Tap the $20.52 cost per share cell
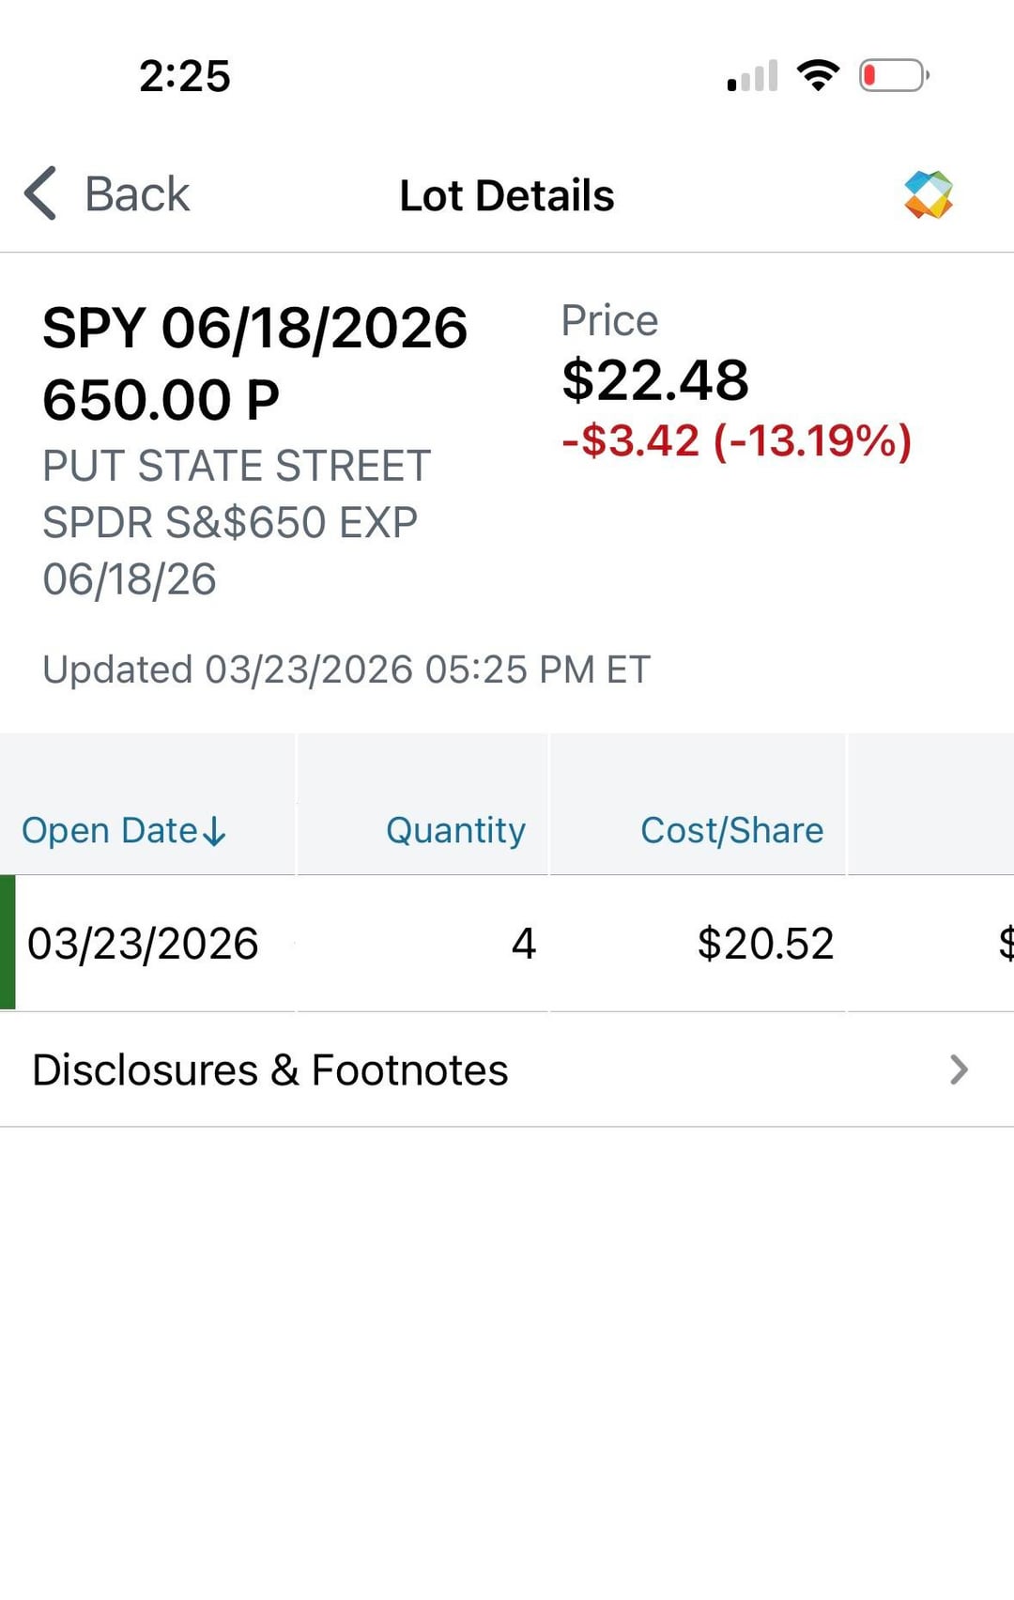 click(765, 944)
